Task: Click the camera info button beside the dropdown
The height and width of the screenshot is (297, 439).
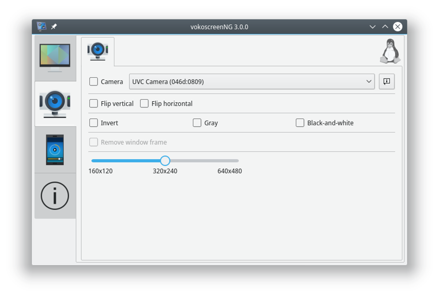Action: click(x=386, y=81)
